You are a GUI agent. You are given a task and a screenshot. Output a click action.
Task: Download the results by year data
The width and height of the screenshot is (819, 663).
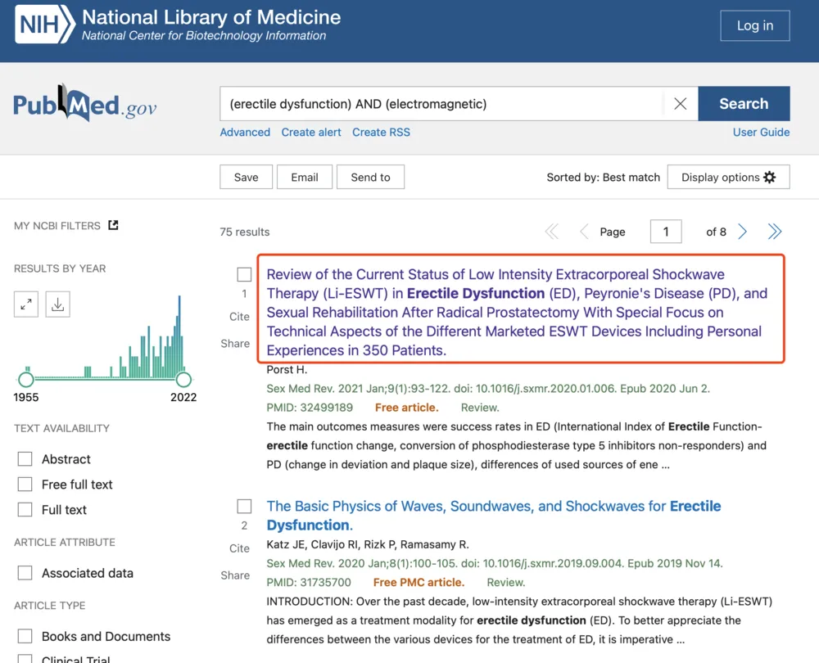[58, 304]
